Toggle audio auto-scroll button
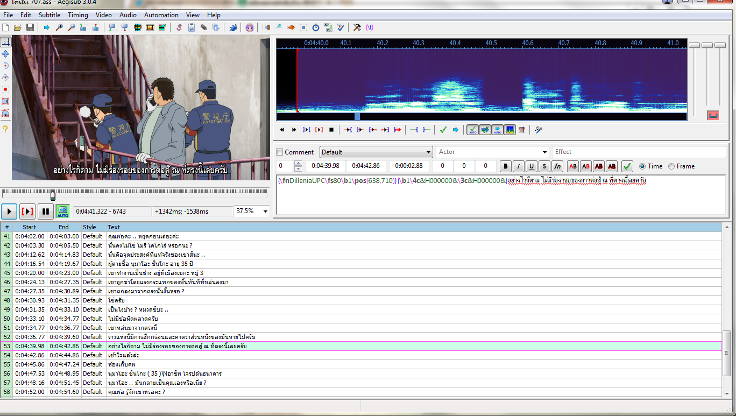 pyautogui.click(x=498, y=130)
